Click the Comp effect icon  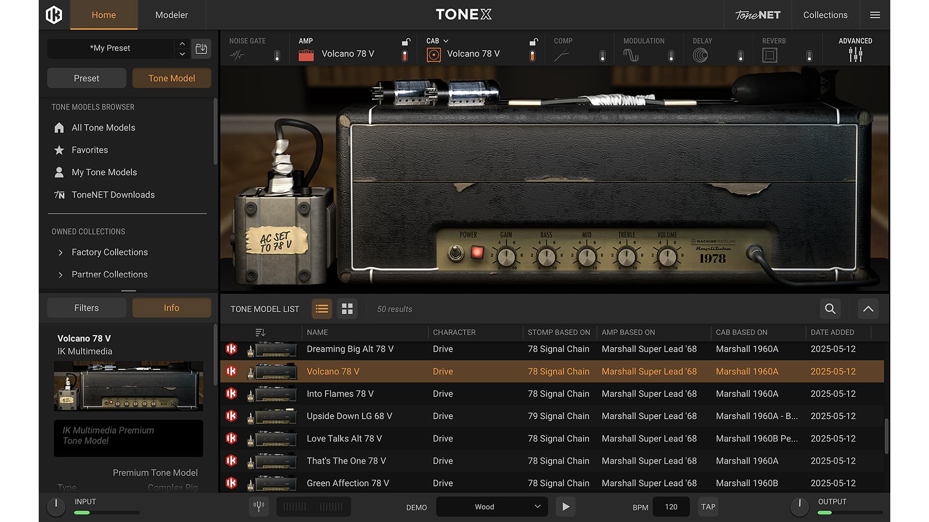[561, 56]
